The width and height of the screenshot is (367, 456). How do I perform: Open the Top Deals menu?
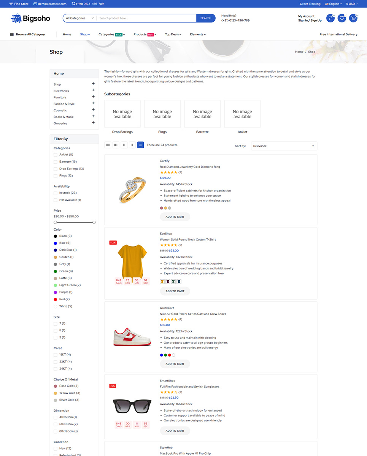click(173, 34)
